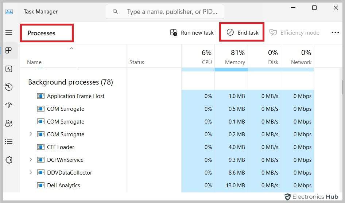This screenshot has width=345, height=203.
Task: Click the Task Manager app icon
Action: [x=9, y=11]
